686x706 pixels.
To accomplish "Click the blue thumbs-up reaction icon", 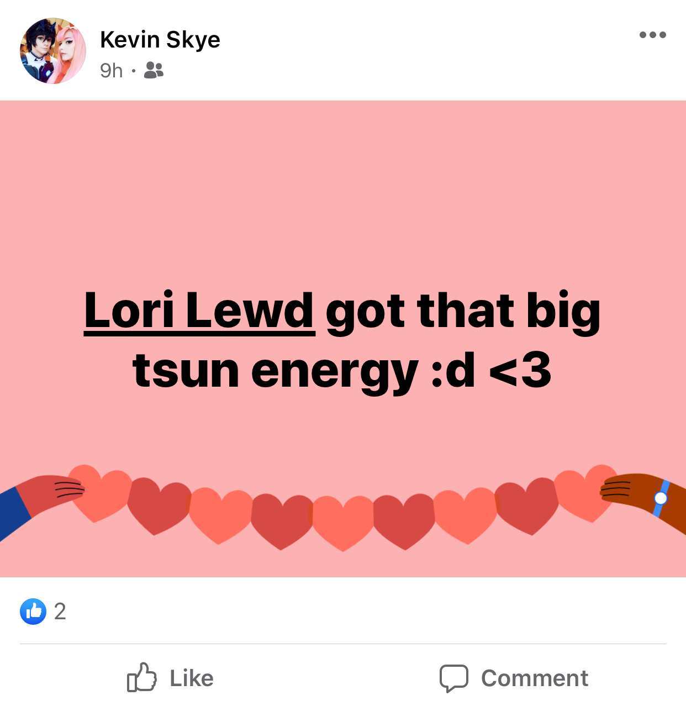I will click(33, 612).
